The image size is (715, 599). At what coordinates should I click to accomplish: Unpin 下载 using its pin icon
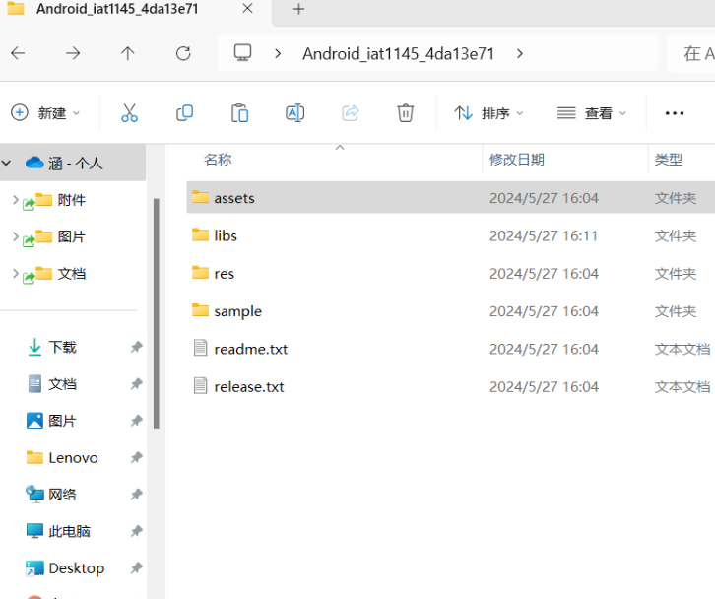pos(136,347)
